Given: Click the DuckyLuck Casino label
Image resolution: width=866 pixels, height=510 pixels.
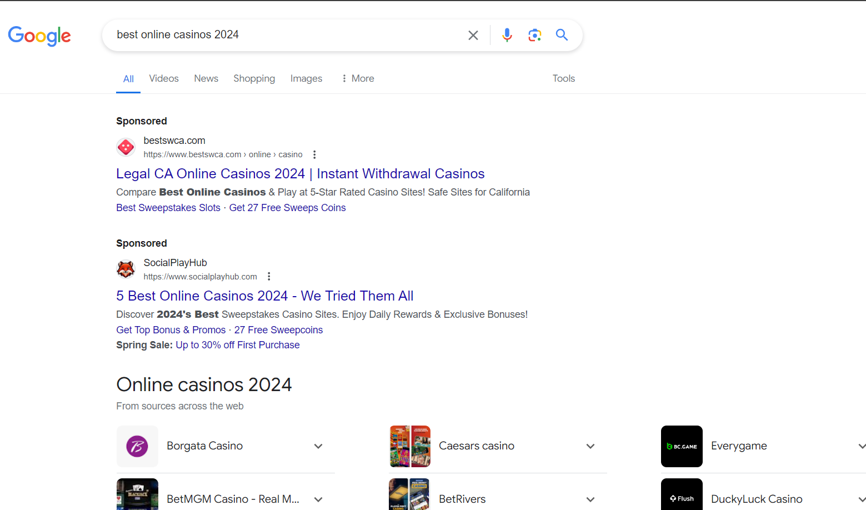Looking at the screenshot, I should click(757, 499).
